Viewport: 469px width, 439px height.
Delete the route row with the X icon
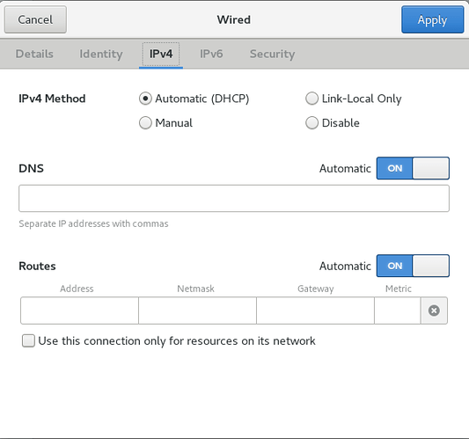434,311
